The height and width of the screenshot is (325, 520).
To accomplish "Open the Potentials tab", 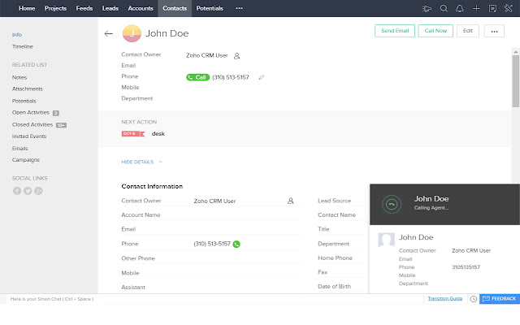I will click(x=210, y=8).
